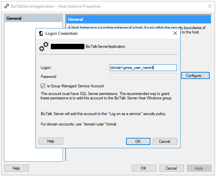Click the disabled Password field
The width and height of the screenshot is (216, 176).
tap(143, 77)
